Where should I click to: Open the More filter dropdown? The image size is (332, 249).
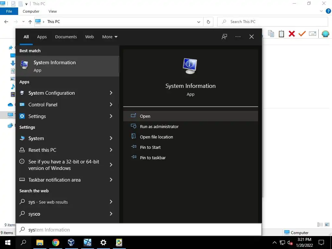[x=110, y=37]
